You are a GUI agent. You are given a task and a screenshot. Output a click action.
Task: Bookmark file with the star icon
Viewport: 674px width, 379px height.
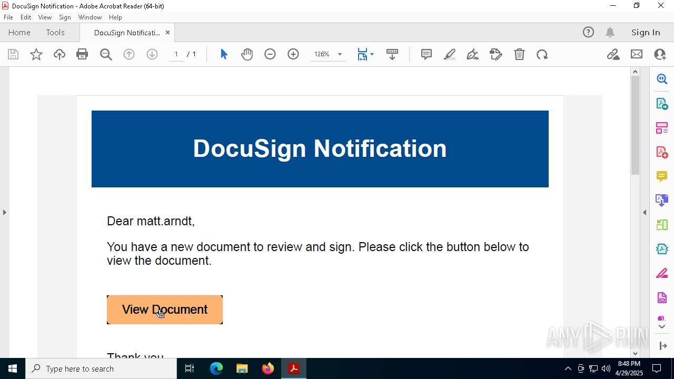point(36,54)
